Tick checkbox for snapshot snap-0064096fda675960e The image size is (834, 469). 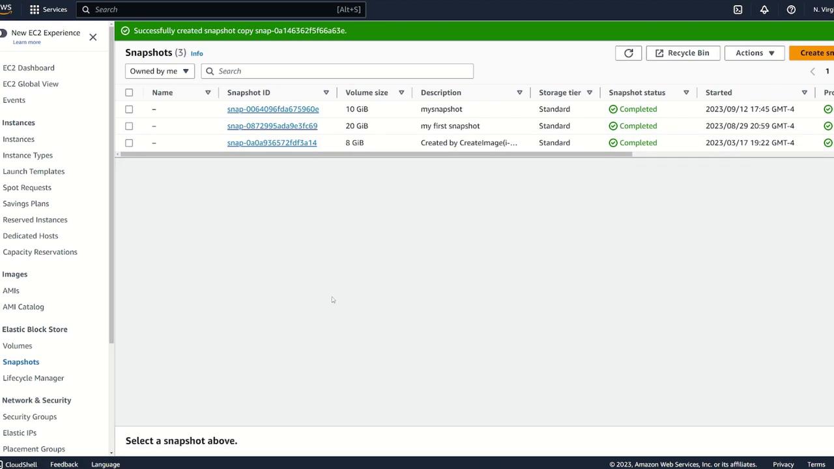[x=129, y=109]
